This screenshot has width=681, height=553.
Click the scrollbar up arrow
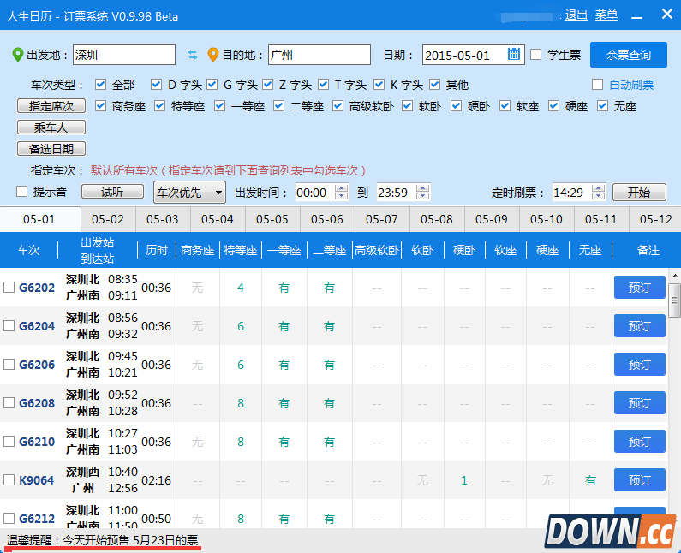[x=674, y=275]
